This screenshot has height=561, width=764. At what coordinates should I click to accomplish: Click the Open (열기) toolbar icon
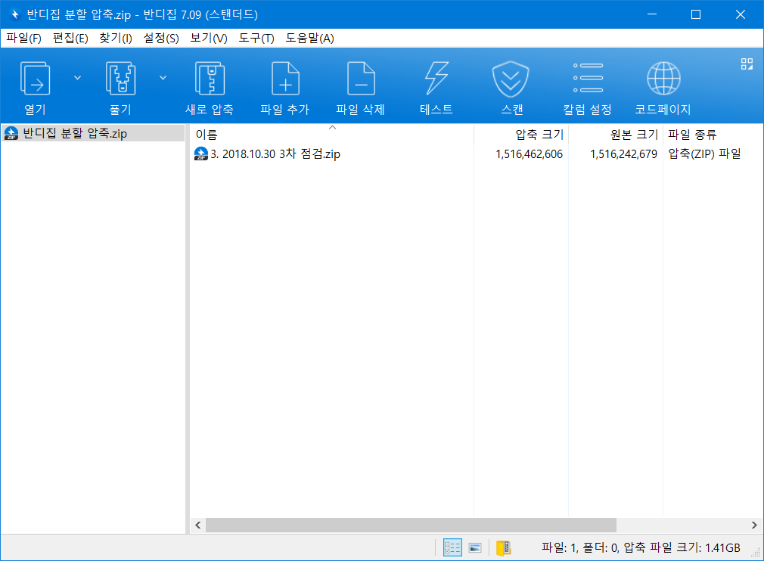[x=35, y=79]
